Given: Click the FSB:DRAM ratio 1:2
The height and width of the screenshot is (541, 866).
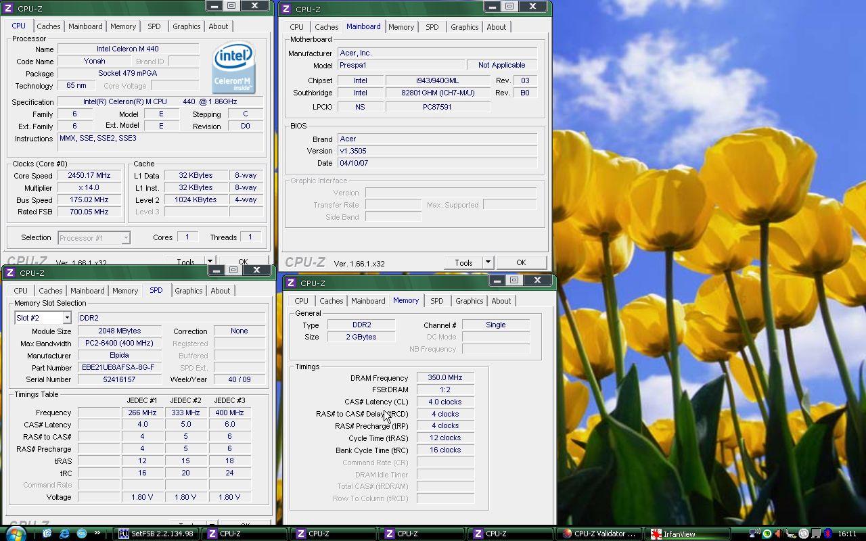Looking at the screenshot, I should click(445, 390).
